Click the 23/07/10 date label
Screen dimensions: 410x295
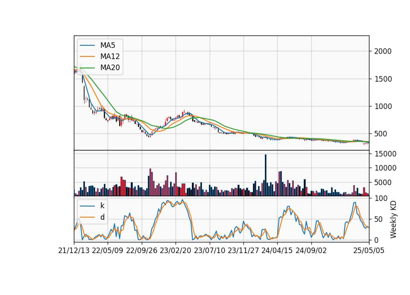coord(209,251)
